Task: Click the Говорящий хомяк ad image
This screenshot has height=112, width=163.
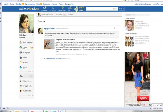Action: [129, 41]
